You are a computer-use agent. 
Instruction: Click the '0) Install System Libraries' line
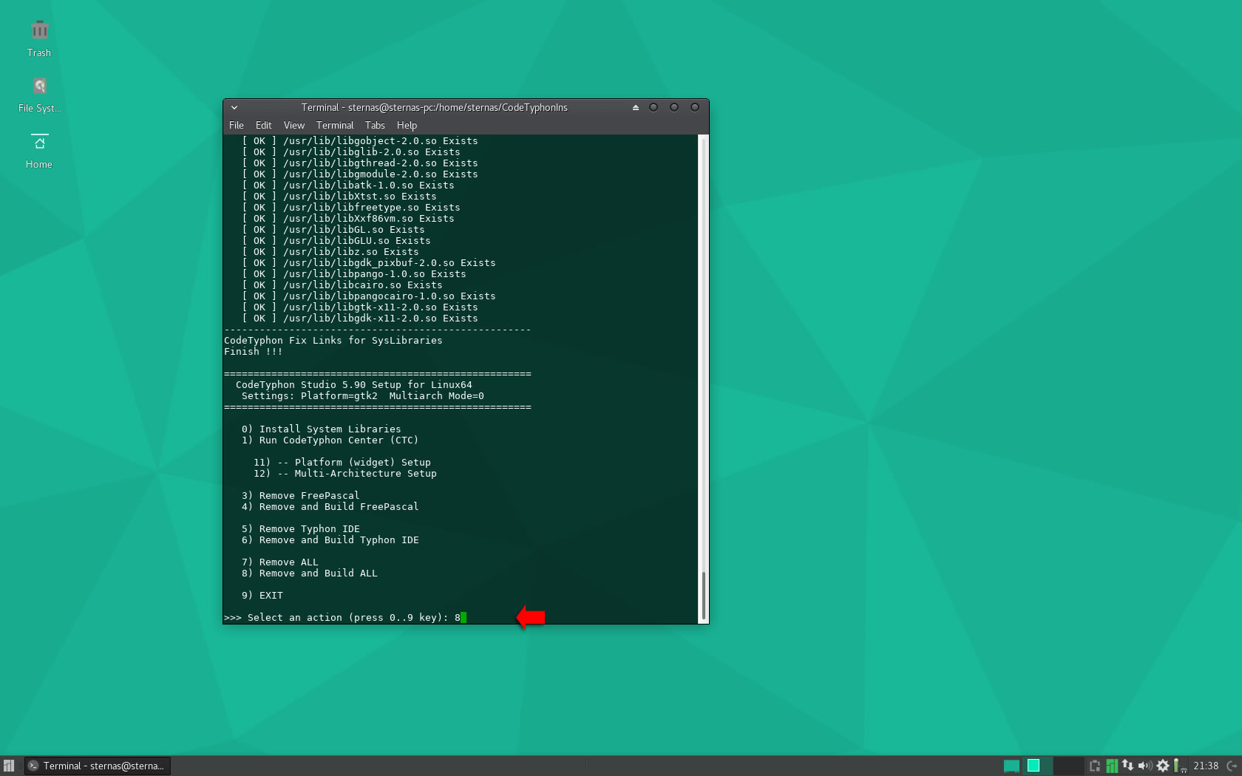coord(322,429)
